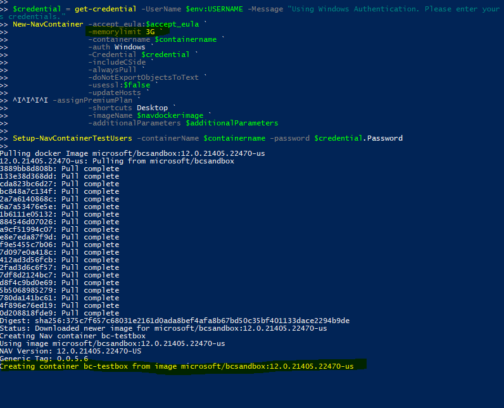The height and width of the screenshot is (408, 504).
Task: Click layer 780da141bc61 Pull complete line
Action: [60, 298]
